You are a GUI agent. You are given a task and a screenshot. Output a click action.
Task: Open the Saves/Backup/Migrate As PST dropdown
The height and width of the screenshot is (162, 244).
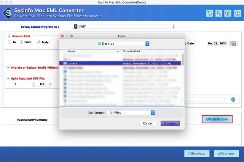coord(124,27)
